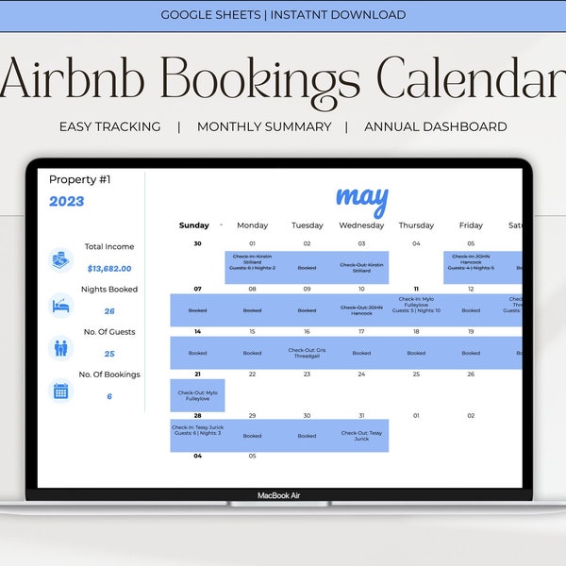Select the Thursday column header
566x566 pixels.
tap(416, 225)
